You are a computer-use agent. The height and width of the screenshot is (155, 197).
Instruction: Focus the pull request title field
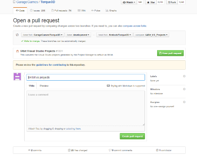click(86, 77)
